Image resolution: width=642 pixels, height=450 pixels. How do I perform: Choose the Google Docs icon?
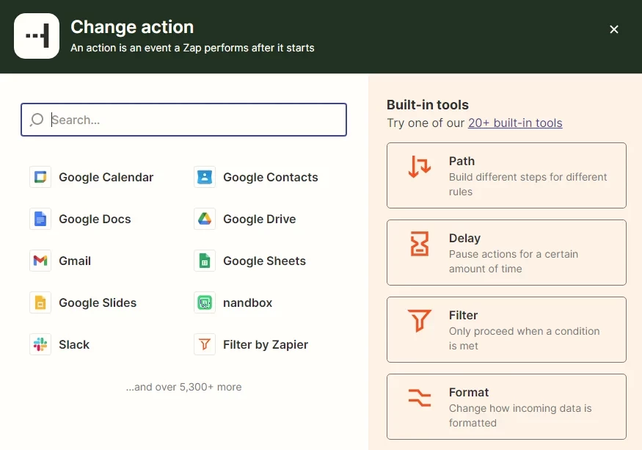[x=40, y=219]
